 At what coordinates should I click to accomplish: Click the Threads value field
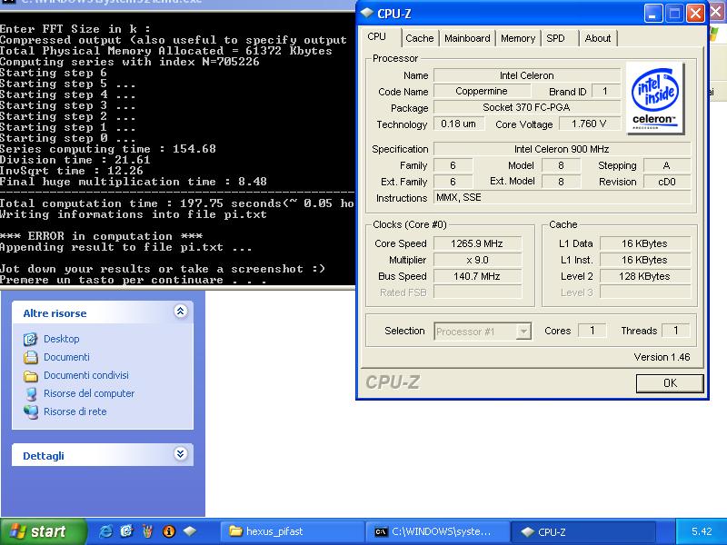pyautogui.click(x=675, y=331)
